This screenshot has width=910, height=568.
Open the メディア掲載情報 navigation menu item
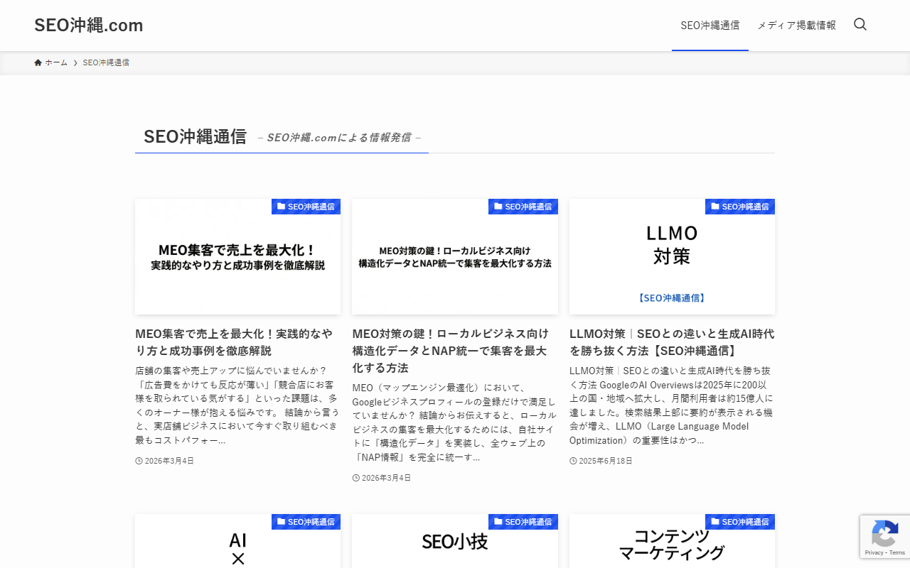(x=796, y=26)
